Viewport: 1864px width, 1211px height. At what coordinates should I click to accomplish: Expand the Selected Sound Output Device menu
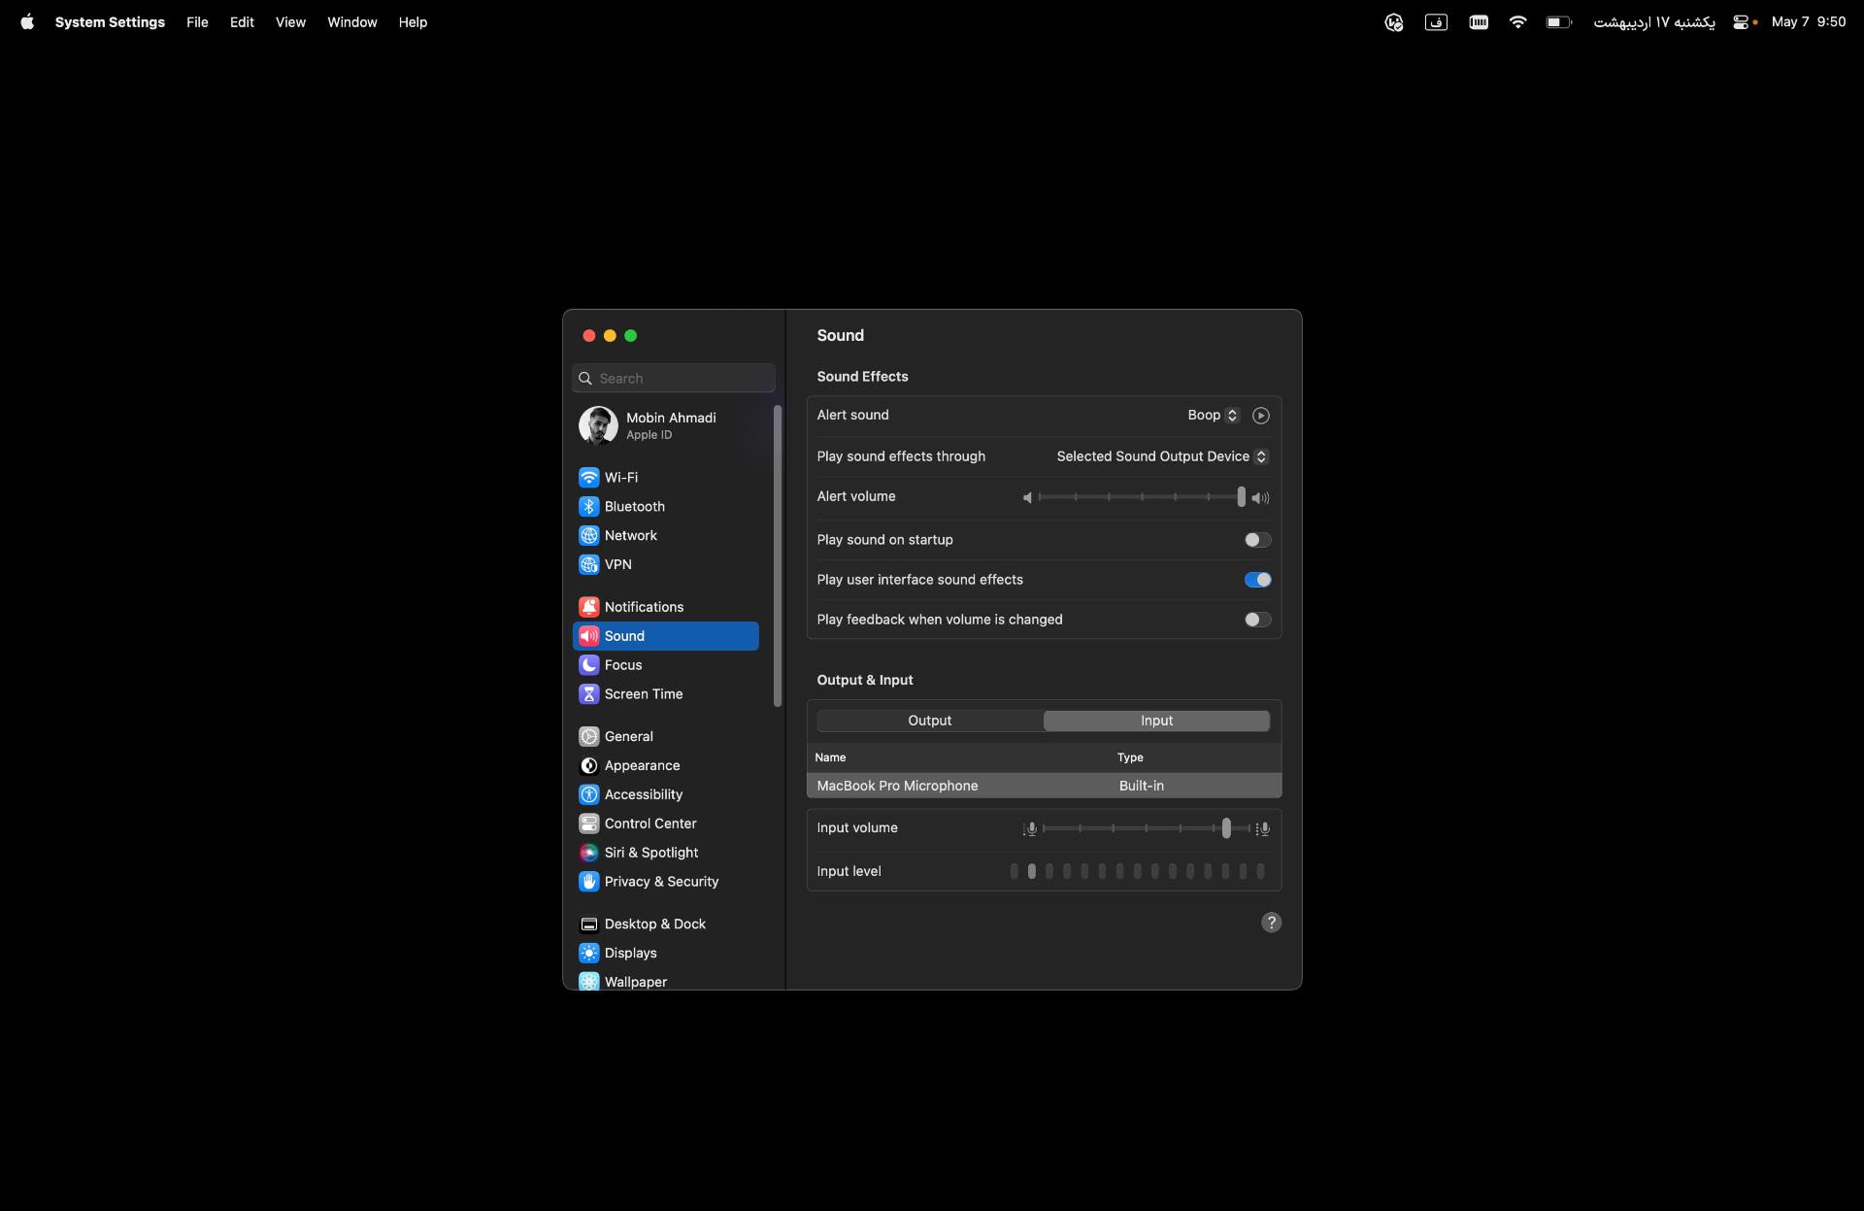tap(1162, 456)
